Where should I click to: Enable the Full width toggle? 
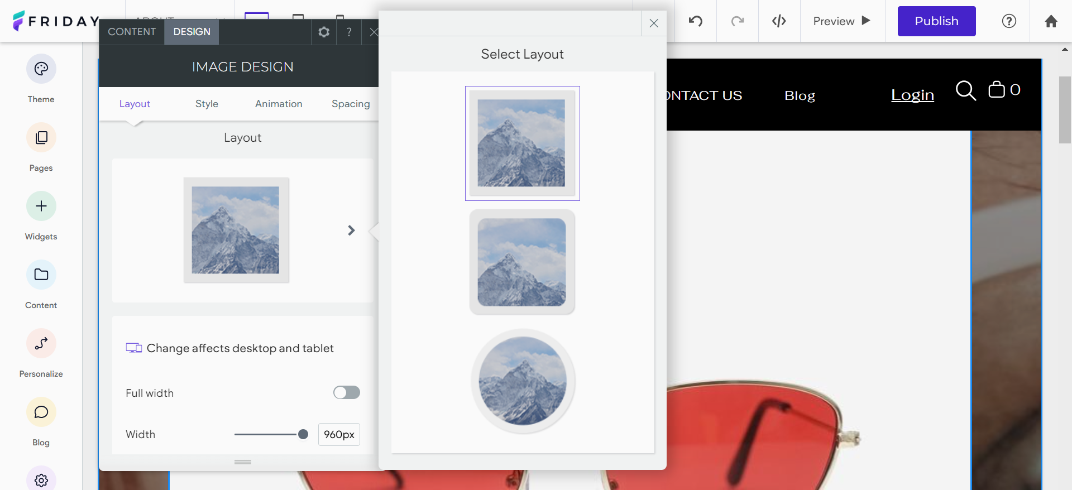point(346,393)
